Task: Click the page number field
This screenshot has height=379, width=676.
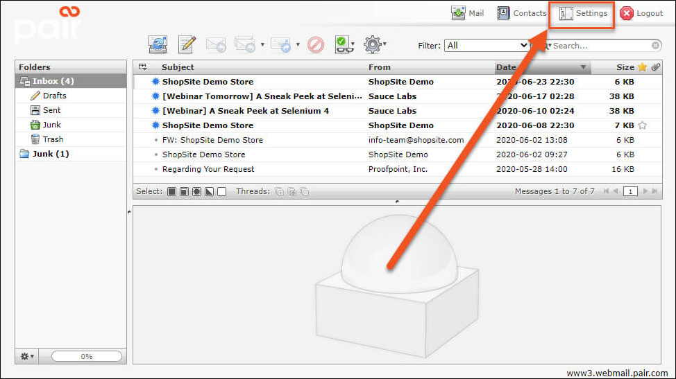Action: click(630, 191)
